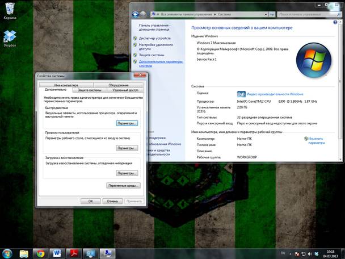
Task: Click the search magnifier icon
Action: click(339, 15)
